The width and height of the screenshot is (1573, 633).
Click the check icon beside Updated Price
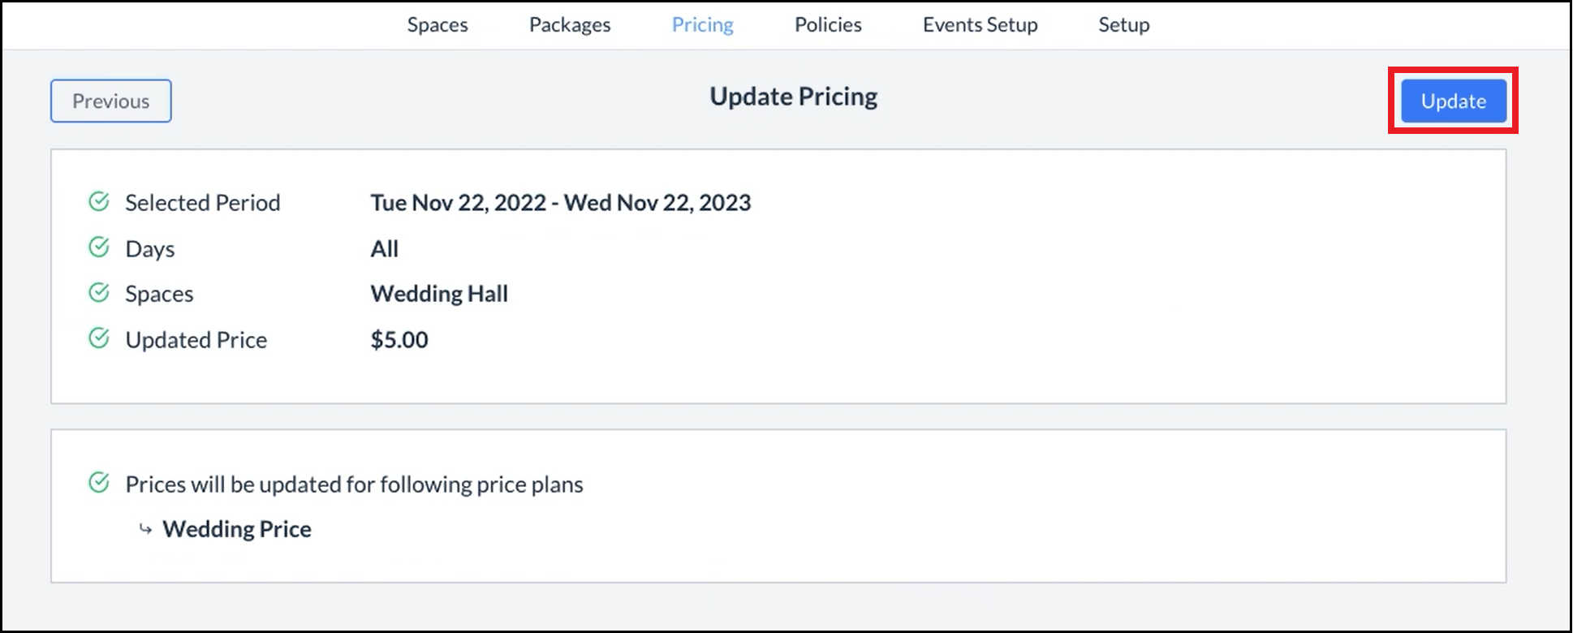pyautogui.click(x=99, y=338)
